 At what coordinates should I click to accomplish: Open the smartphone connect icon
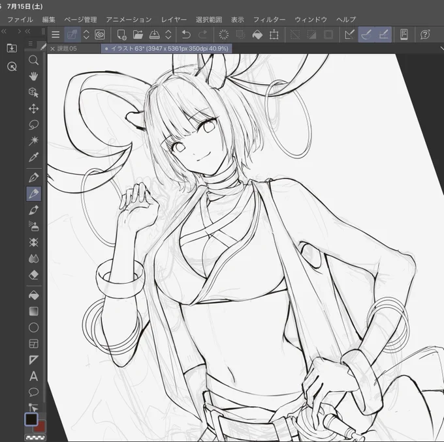(404, 35)
